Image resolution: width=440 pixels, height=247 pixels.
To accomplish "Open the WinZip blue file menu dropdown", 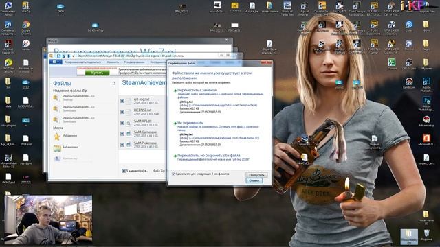I will (55, 62).
